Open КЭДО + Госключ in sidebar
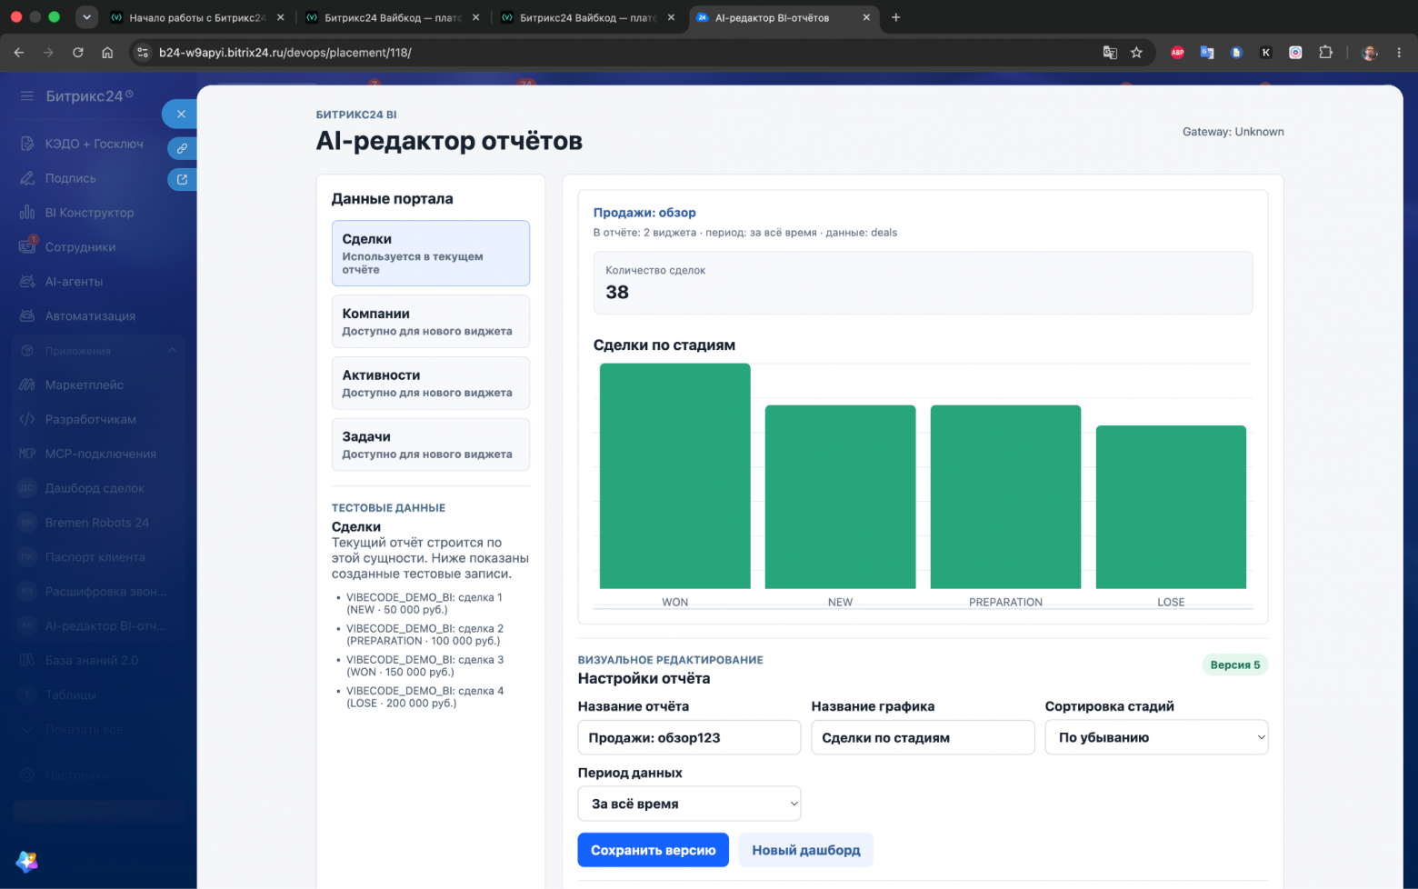The image size is (1418, 889). pyautogui.click(x=95, y=144)
